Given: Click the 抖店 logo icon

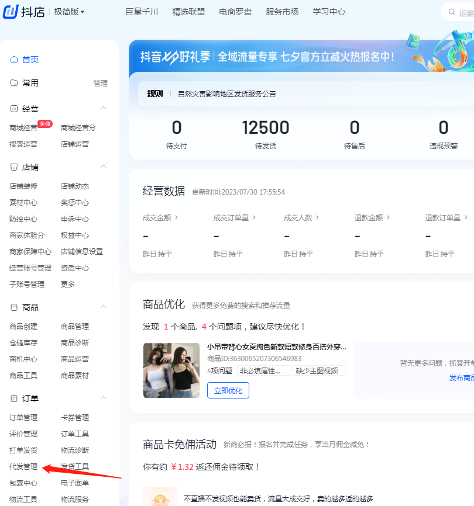Looking at the screenshot, I should point(11,12).
